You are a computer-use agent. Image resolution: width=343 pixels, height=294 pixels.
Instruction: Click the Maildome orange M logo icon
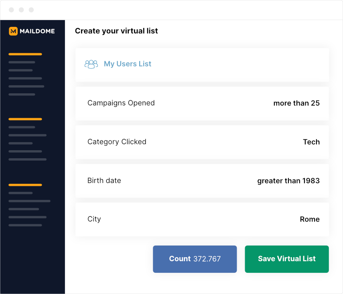[x=13, y=31]
